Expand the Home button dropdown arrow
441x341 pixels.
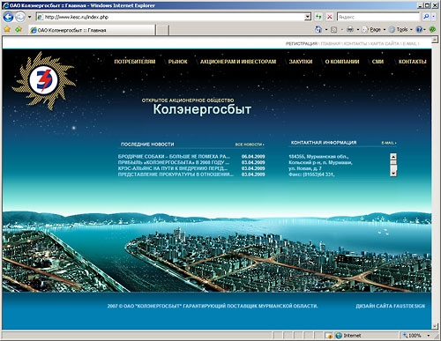[x=326, y=30]
